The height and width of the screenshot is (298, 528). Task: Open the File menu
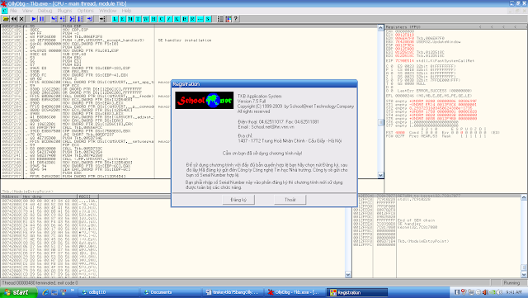[x=13, y=11]
